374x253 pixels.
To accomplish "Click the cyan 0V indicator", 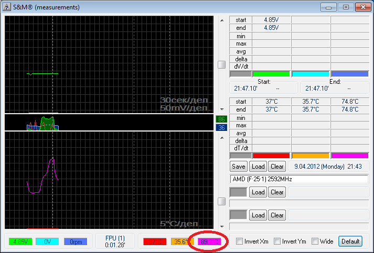I will tap(47, 242).
